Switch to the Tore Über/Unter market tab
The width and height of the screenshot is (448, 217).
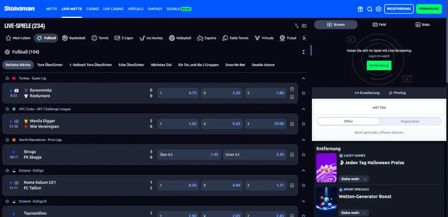pos(50,65)
